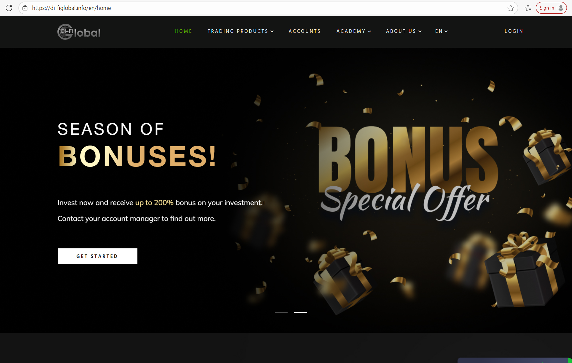Change the language with the EN selector
The width and height of the screenshot is (572, 363).
pos(442,31)
